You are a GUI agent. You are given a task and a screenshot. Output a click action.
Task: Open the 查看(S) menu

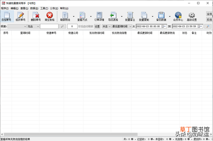click(24, 8)
